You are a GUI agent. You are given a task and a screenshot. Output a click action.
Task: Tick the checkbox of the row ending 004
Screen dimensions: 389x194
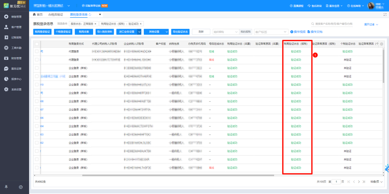click(x=37, y=126)
